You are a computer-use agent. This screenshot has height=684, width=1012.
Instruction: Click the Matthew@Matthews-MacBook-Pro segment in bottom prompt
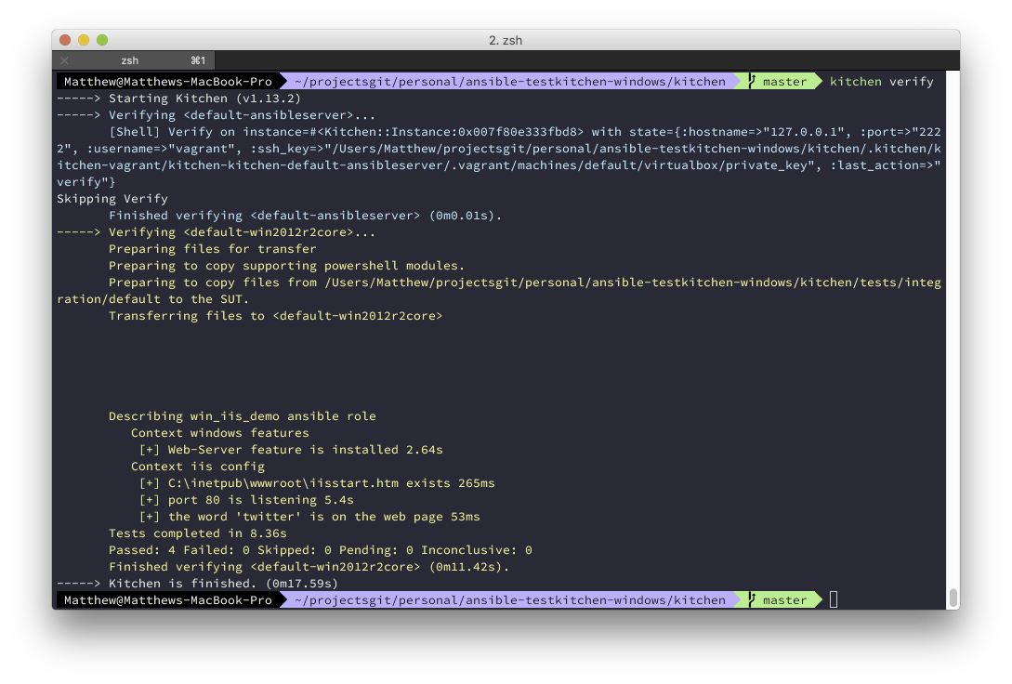pyautogui.click(x=167, y=600)
